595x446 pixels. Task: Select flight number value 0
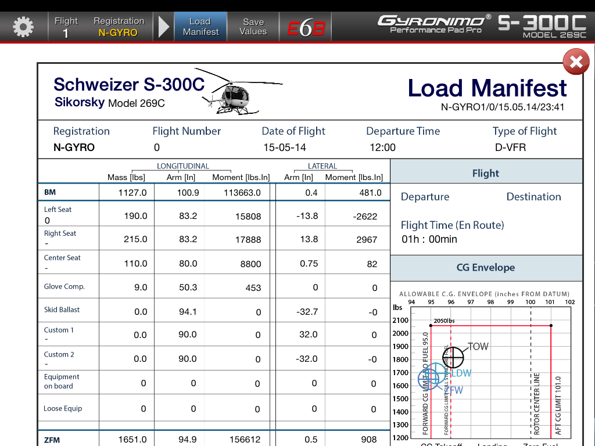[x=157, y=148]
